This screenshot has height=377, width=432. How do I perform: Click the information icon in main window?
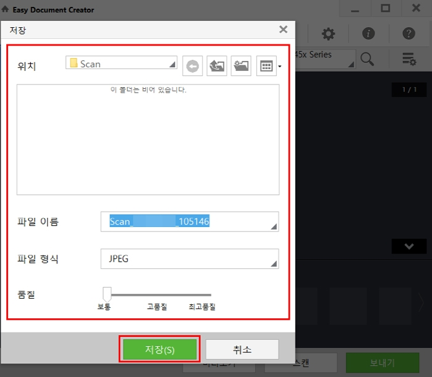pos(368,33)
